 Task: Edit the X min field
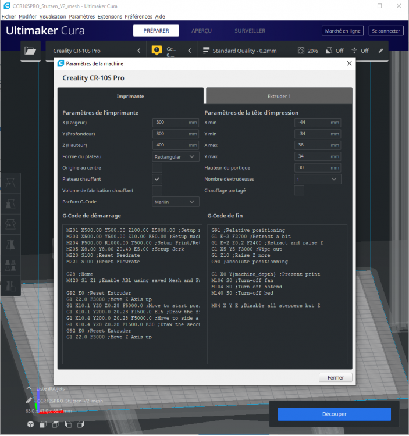(318, 123)
